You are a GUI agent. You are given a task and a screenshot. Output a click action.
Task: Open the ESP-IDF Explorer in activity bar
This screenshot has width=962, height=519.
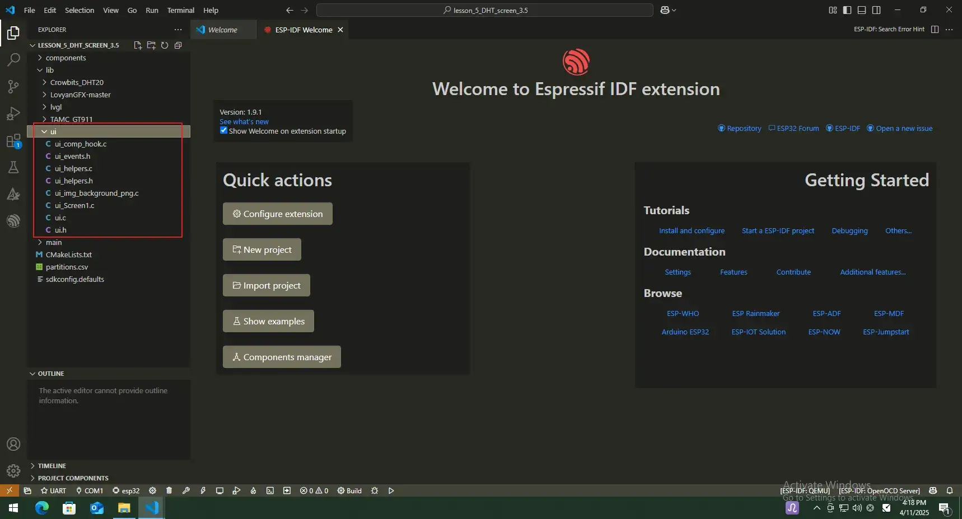pos(13,221)
